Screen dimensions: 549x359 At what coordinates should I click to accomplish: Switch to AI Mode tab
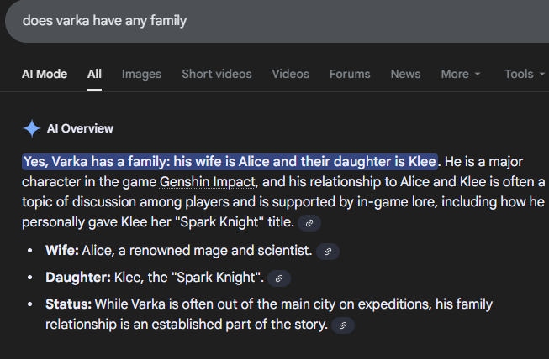(45, 74)
